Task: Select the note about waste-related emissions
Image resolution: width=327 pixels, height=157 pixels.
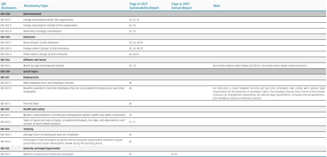Action: 260,66
